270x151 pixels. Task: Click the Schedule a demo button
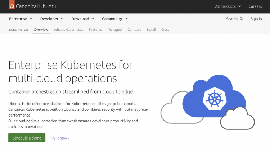click(x=27, y=138)
